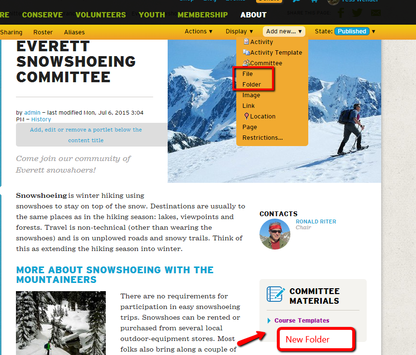Open the Display dropdown menu
The image size is (416, 355).
tap(239, 31)
